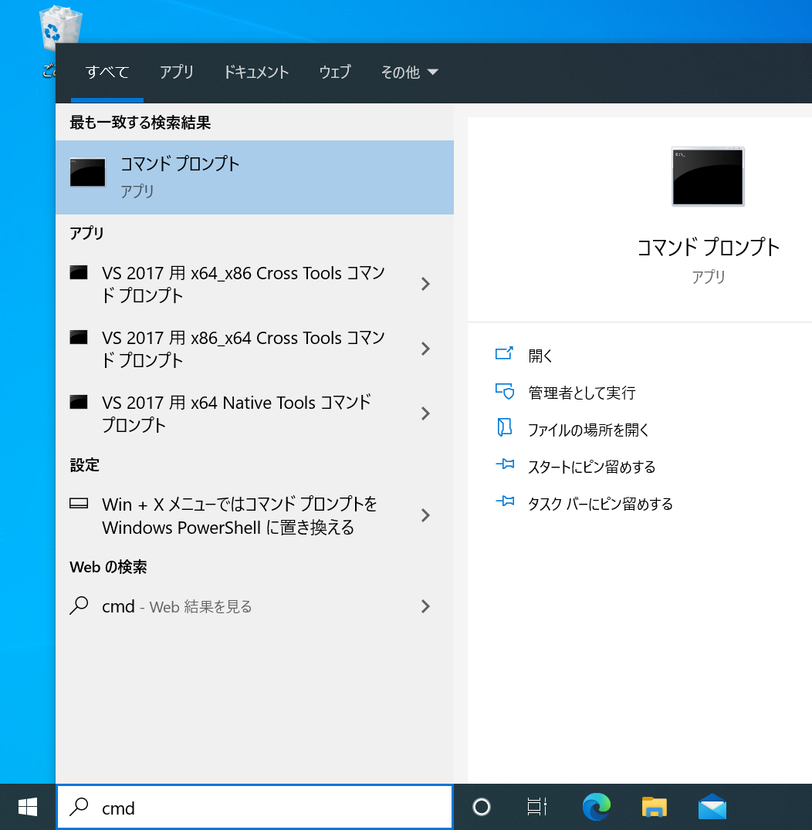
Task: Choose ファイルの場所を開く
Action: click(x=588, y=430)
